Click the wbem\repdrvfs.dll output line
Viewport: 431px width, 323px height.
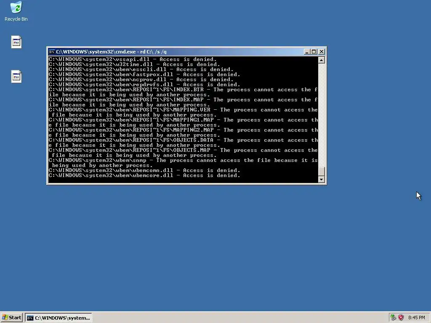click(144, 85)
